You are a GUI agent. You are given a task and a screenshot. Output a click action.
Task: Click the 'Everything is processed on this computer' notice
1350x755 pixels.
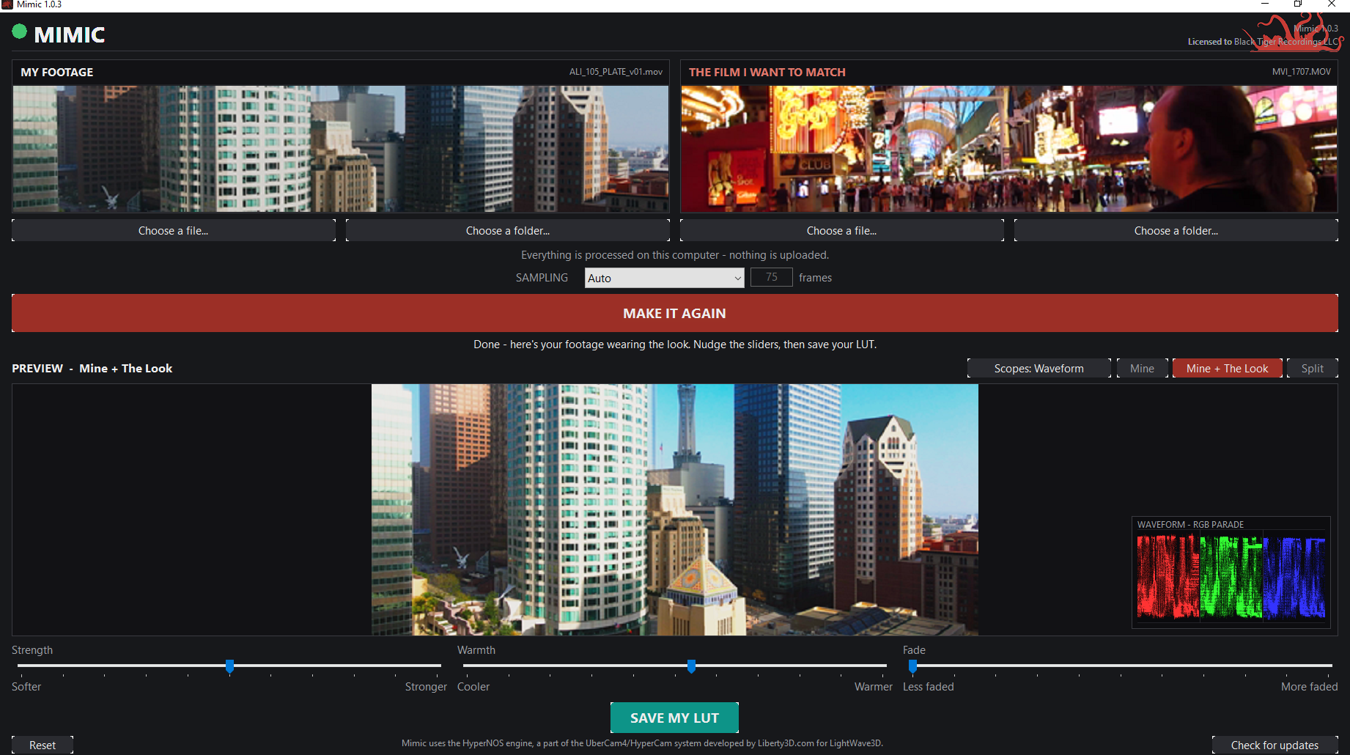click(675, 255)
